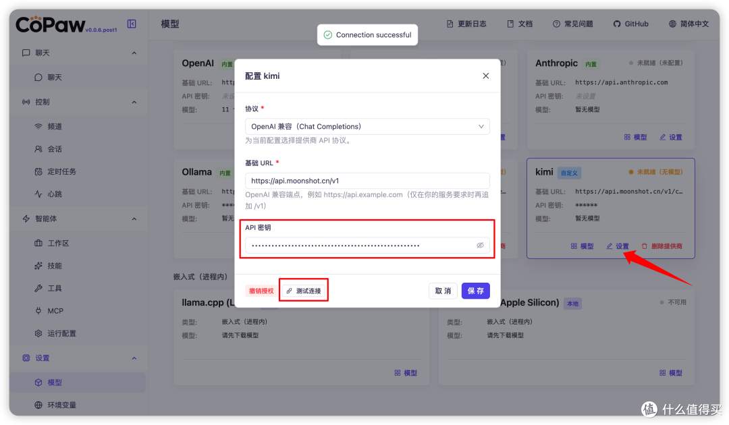Open GitHub link in top bar
Screen dimensions: 729x425
[630, 24]
